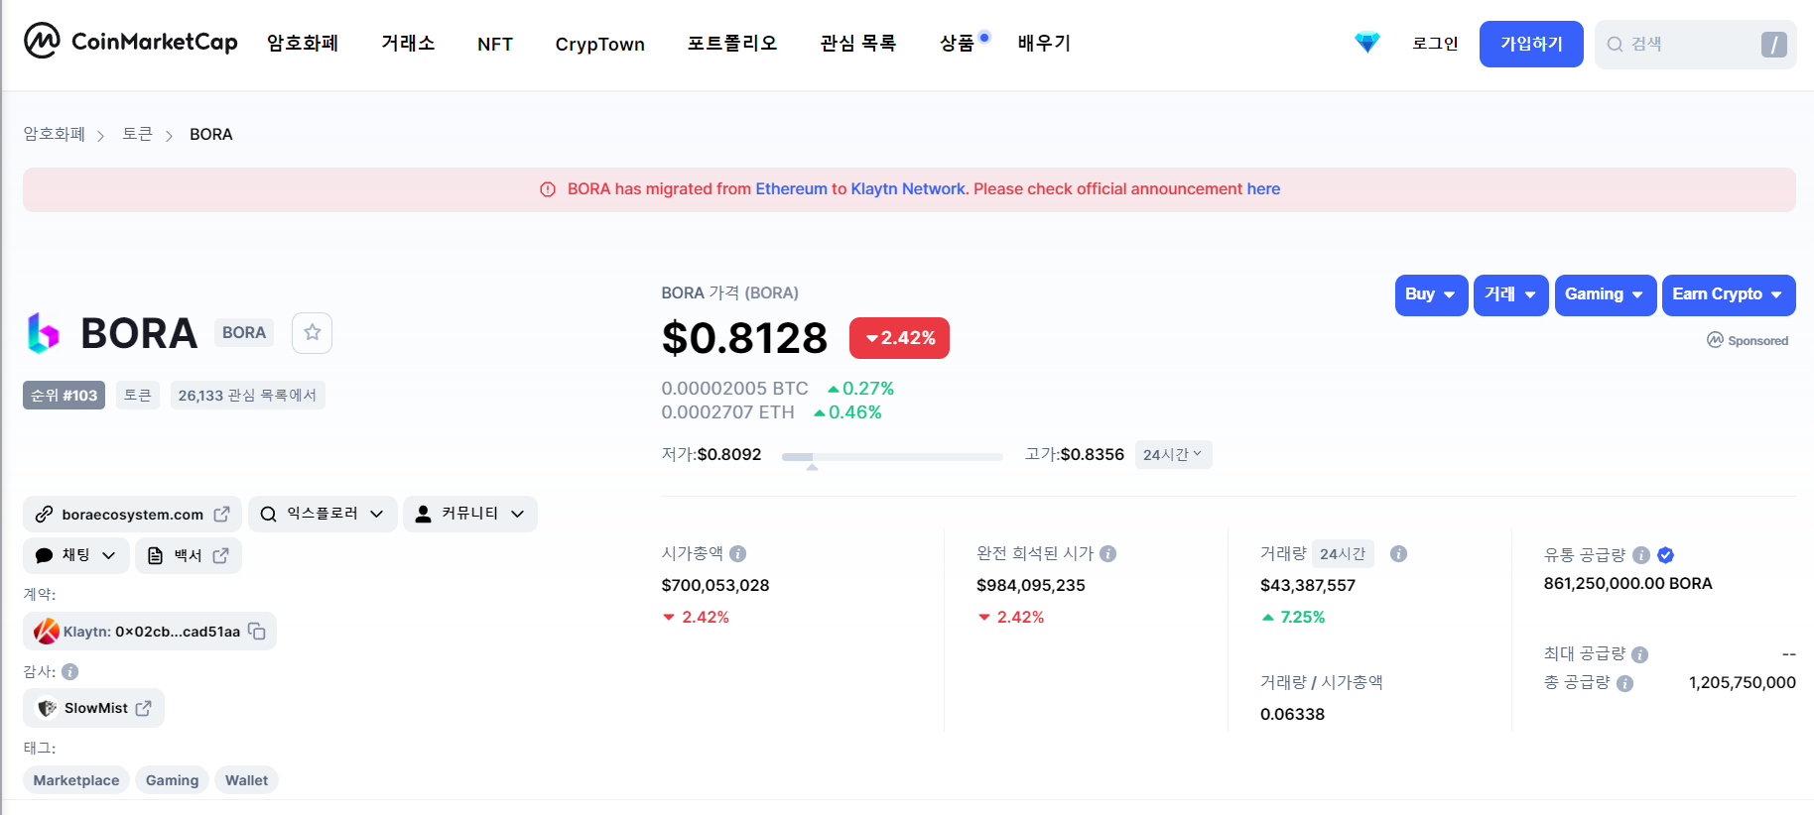Open the 관심 목록 menu item
The width and height of the screenshot is (1814, 815).
pyautogui.click(x=858, y=44)
